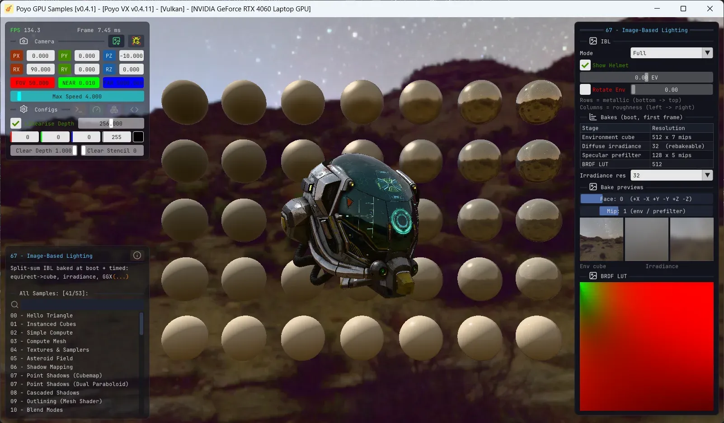Click the RX rotation label button
724x423 pixels.
pyautogui.click(x=16, y=69)
